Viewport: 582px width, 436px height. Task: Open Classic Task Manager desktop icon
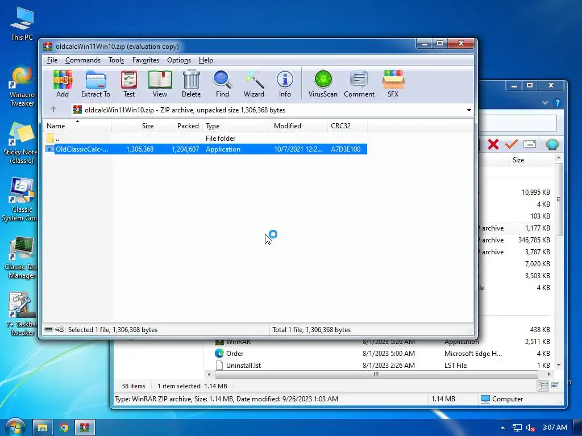pos(21,258)
